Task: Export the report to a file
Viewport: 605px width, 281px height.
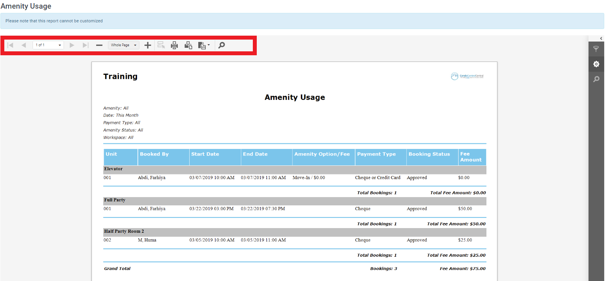Action: (x=202, y=45)
